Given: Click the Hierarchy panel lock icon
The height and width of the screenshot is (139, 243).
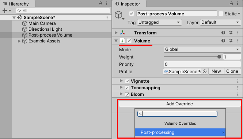Looking at the screenshot, I should pos(100,3).
